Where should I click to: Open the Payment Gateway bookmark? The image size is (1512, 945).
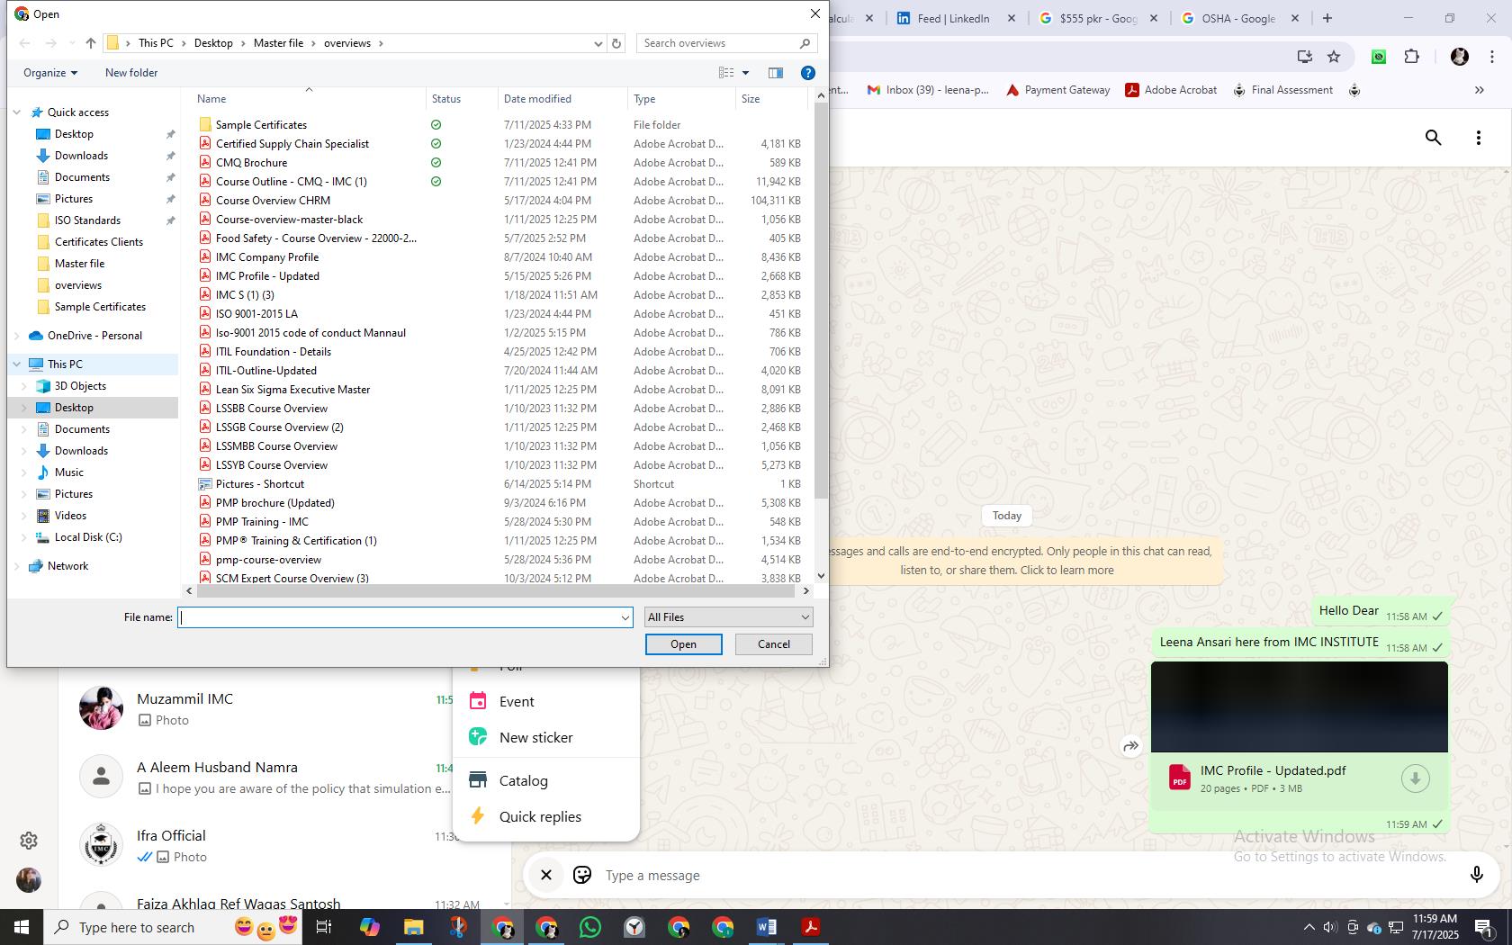[1057, 90]
